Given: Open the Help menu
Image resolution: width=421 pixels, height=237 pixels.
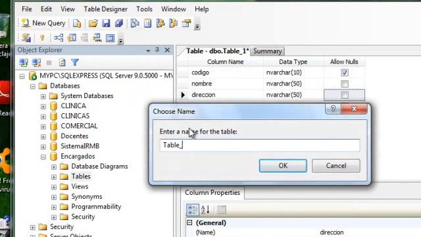Looking at the screenshot, I should [x=202, y=9].
